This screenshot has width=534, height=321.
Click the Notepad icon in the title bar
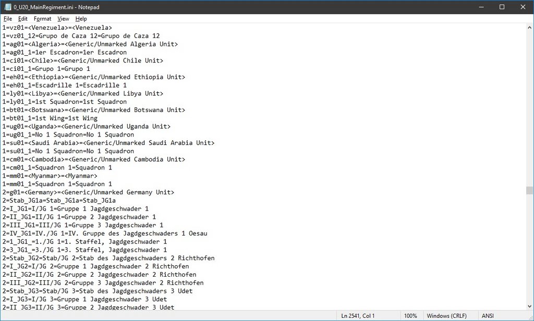pyautogui.click(x=7, y=7)
